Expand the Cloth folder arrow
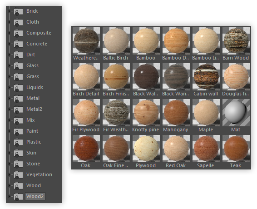The width and height of the screenshot is (257, 209). click(10, 22)
